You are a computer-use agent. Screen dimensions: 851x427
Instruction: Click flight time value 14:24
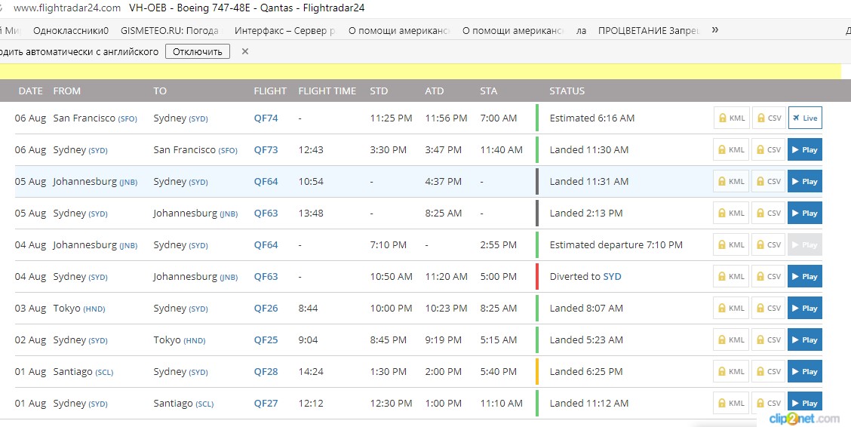pos(311,372)
